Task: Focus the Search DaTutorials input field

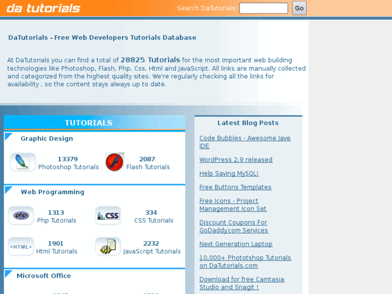Action: click(x=264, y=8)
